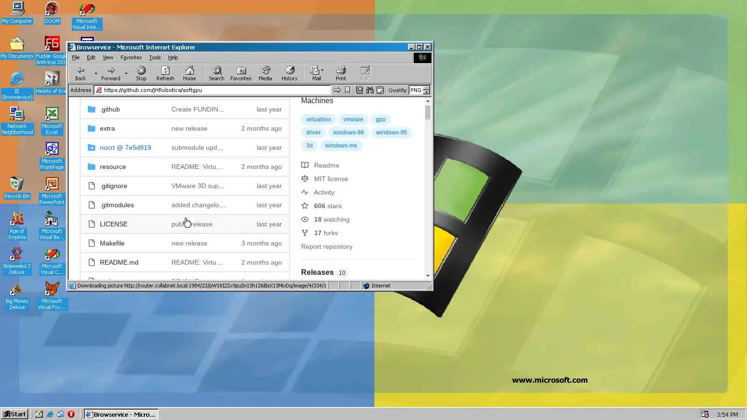747x420 pixels.
Task: Open the Search toolbar button
Action: pyautogui.click(x=217, y=73)
